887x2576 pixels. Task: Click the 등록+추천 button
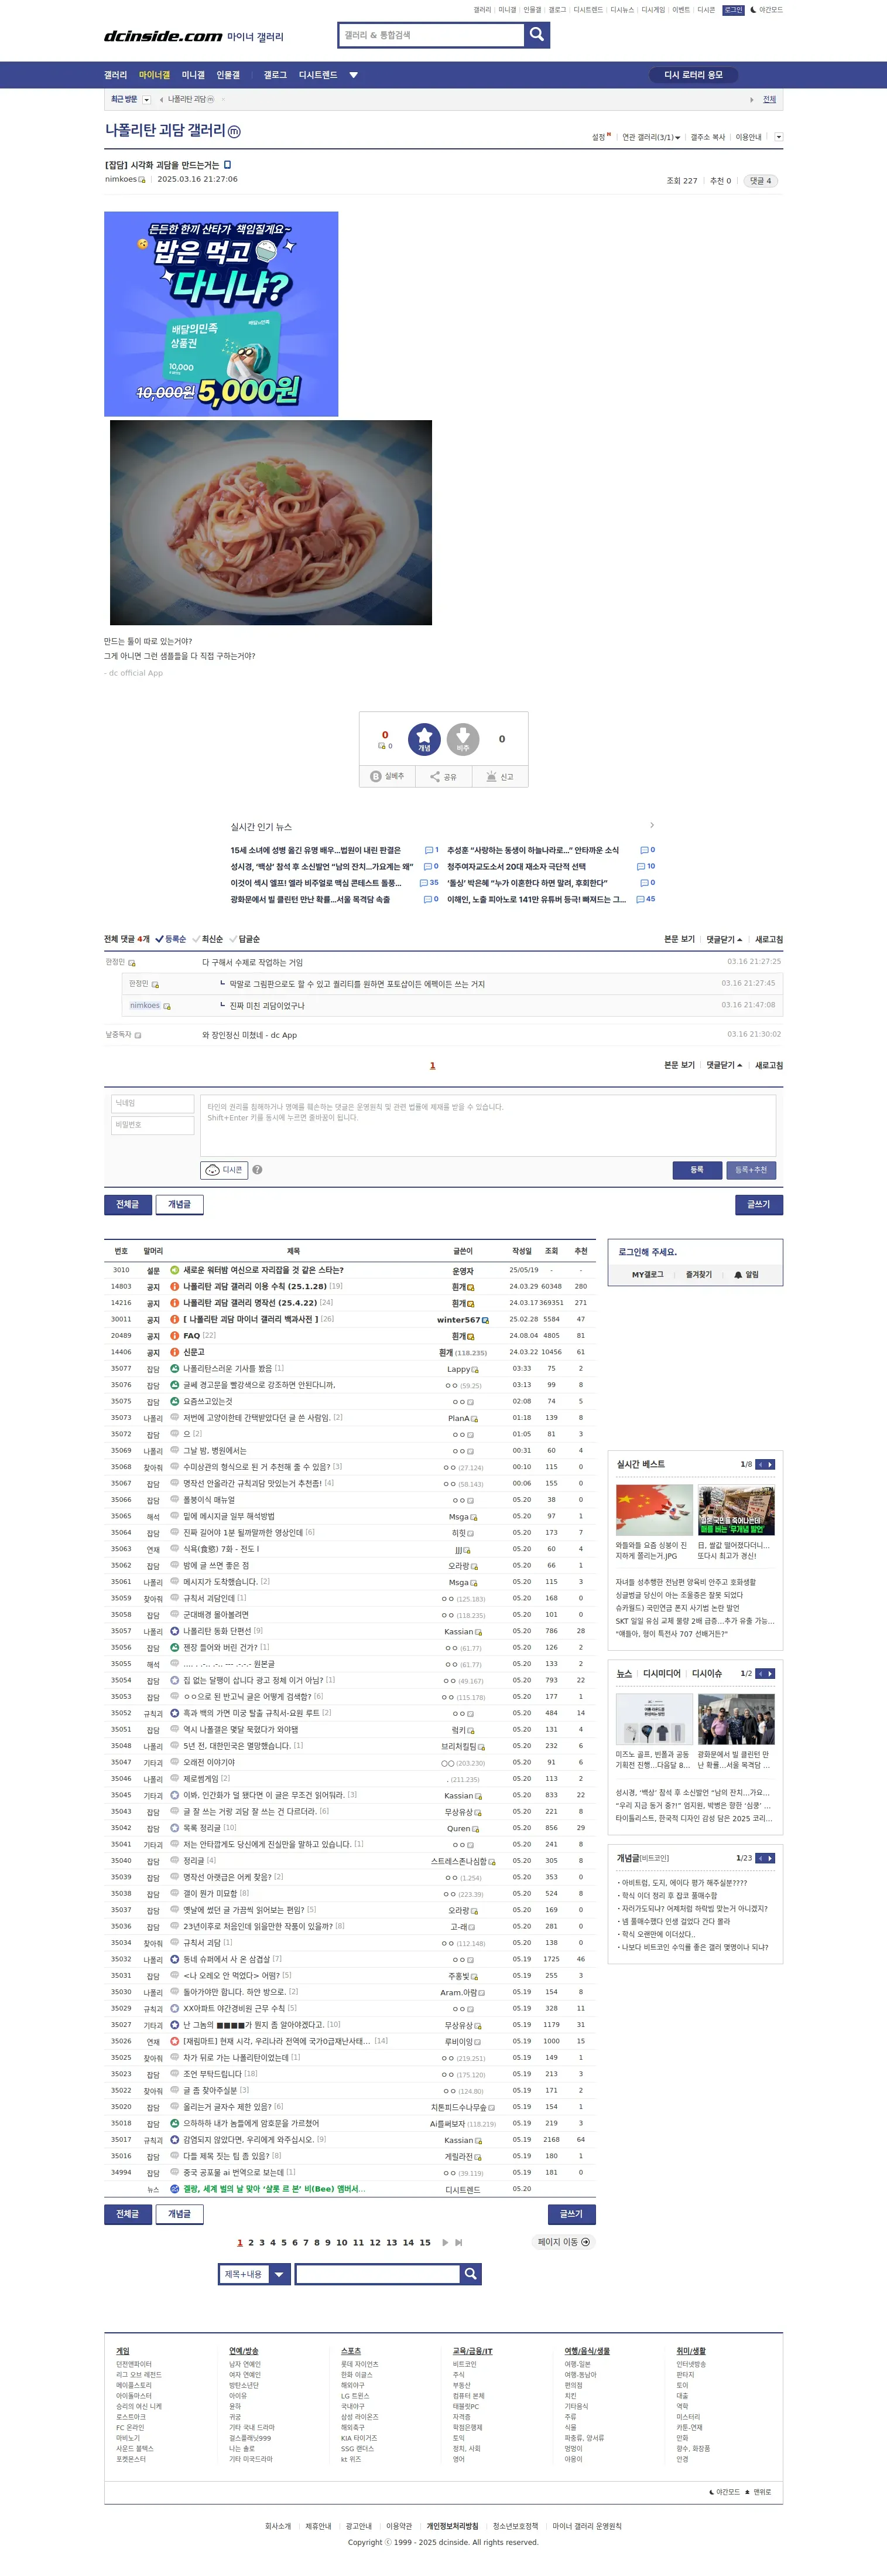click(751, 1169)
